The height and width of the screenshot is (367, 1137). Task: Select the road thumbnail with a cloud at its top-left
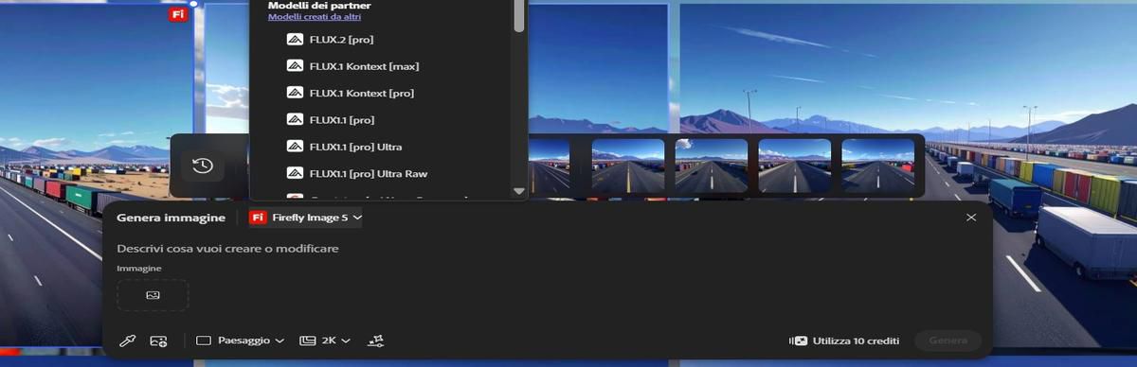(x=712, y=166)
